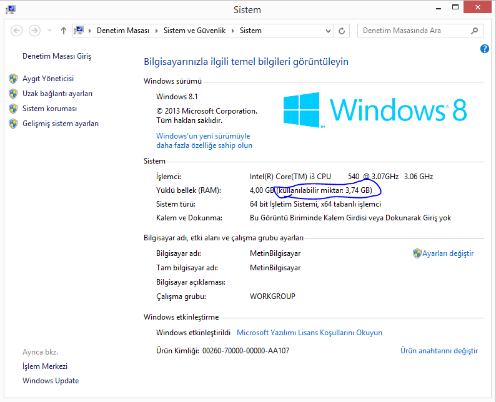Screen dimensions: 496x402
Task: Expand the chevron before Denetim Masası breadcrumb
Action: click(x=90, y=31)
